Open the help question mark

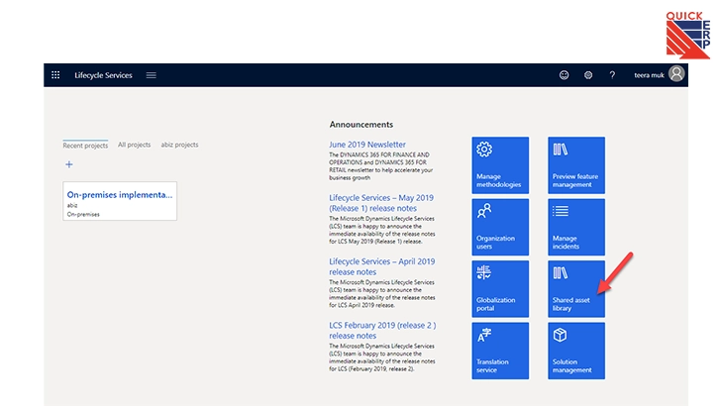pos(612,75)
